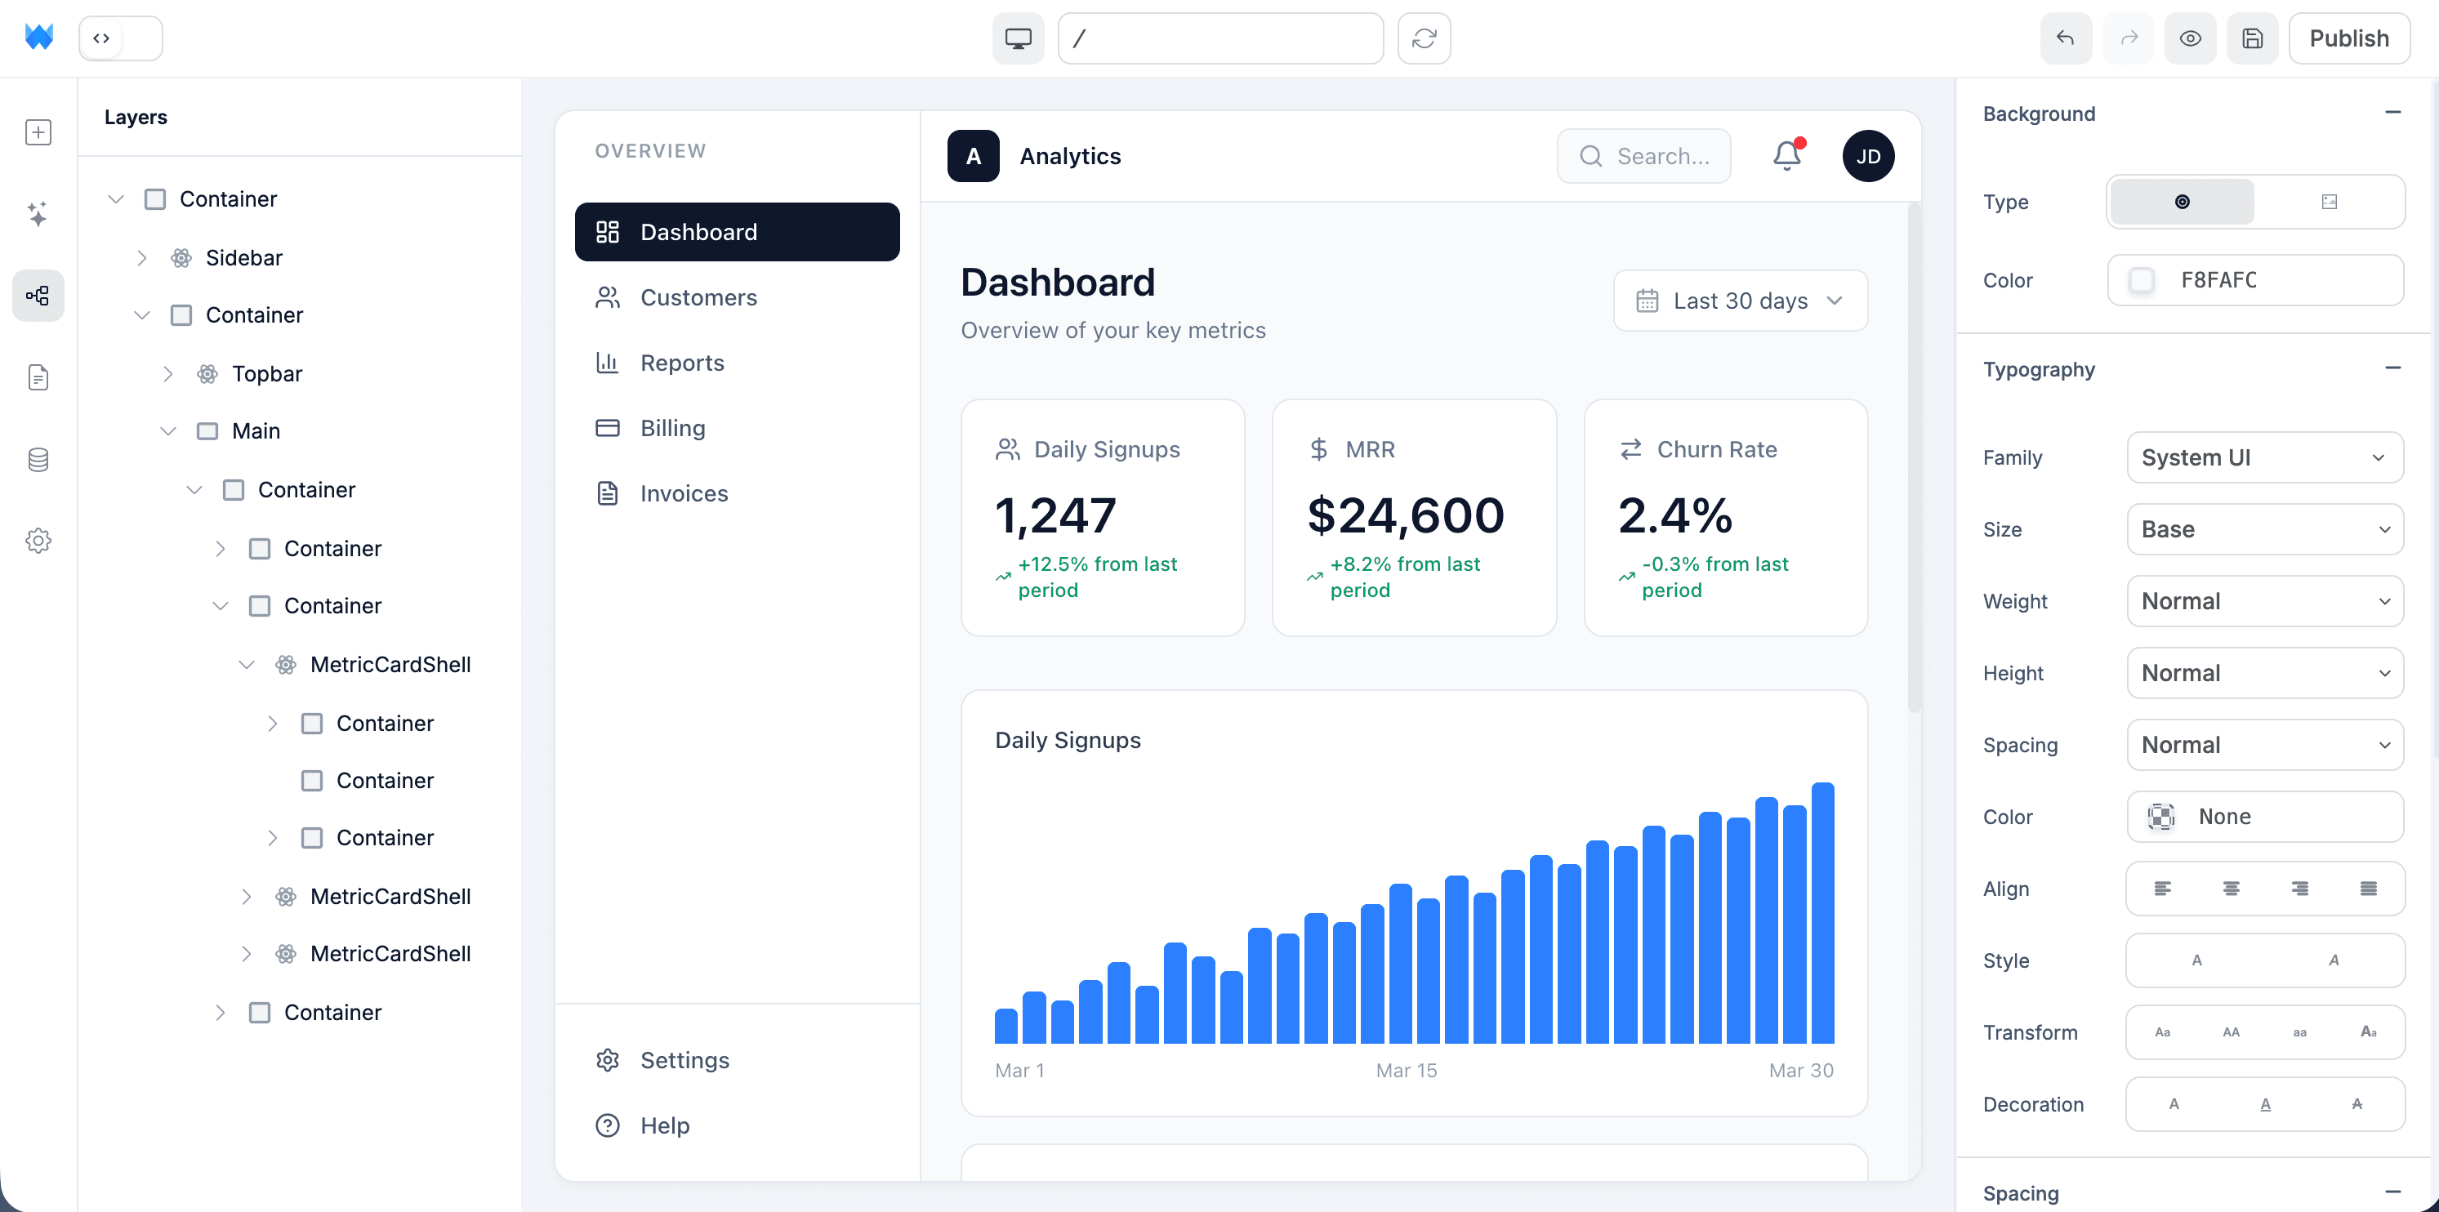Select the insert element plus icon

[38, 132]
